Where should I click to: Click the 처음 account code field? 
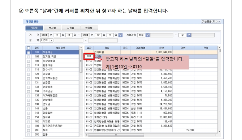point(141,35)
